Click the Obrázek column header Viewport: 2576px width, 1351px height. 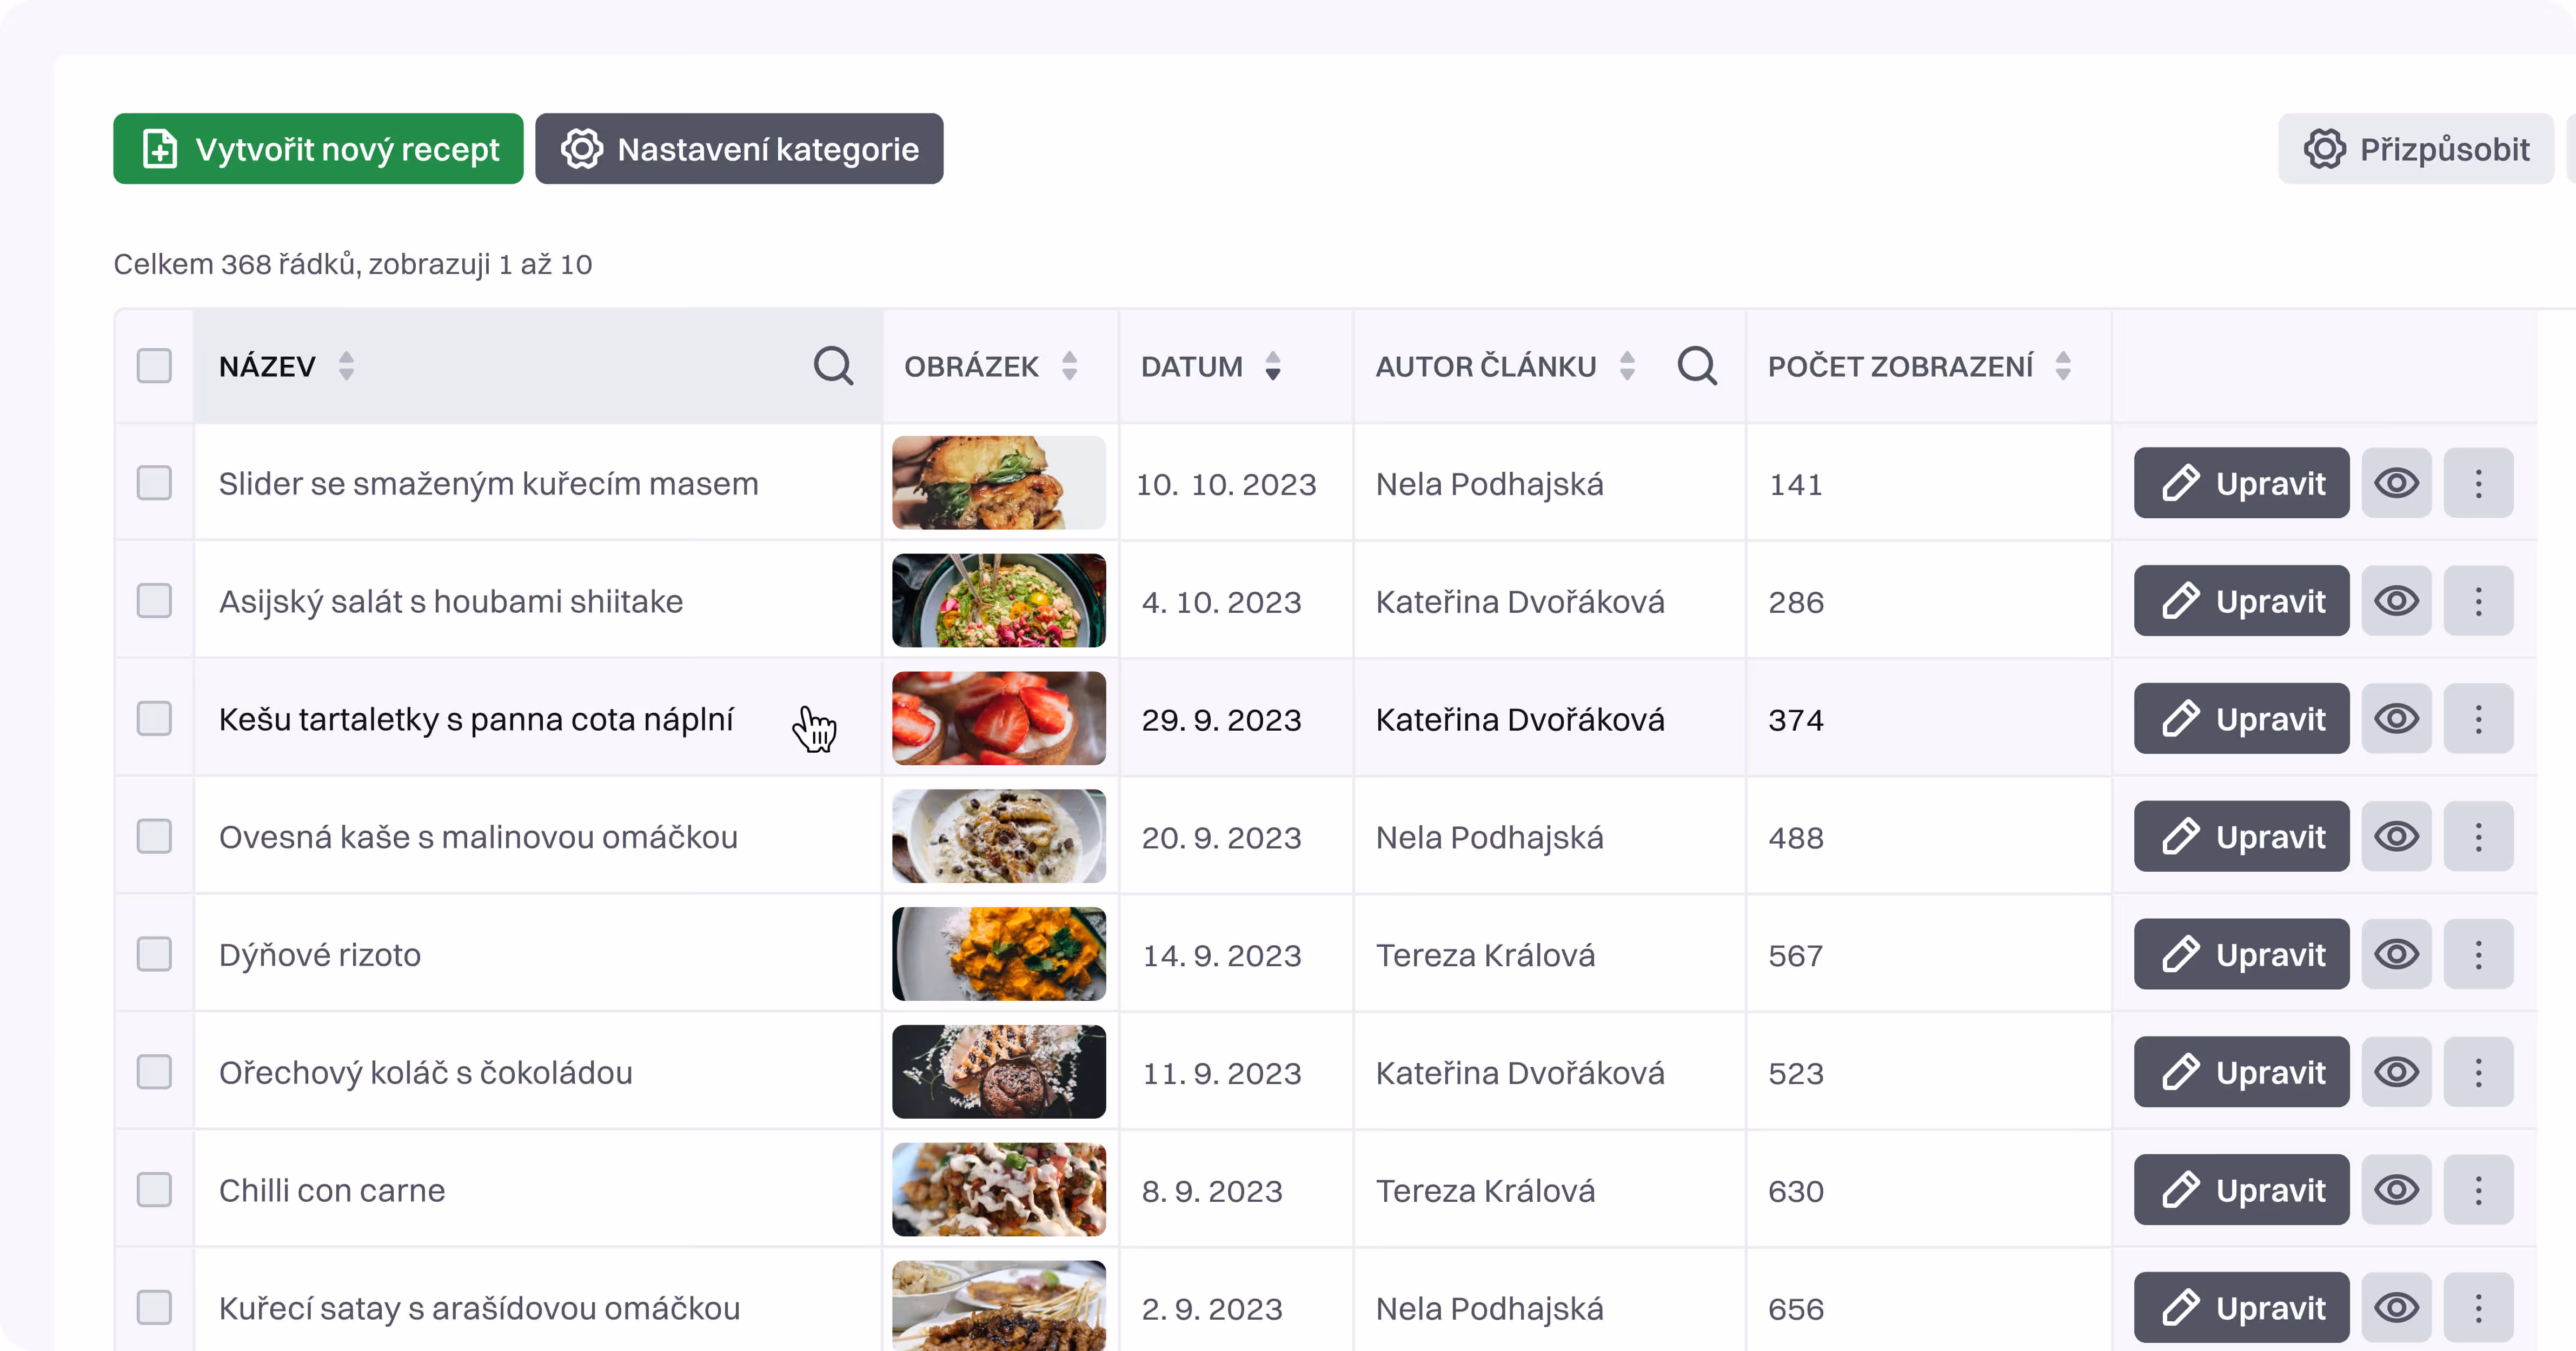click(x=971, y=366)
